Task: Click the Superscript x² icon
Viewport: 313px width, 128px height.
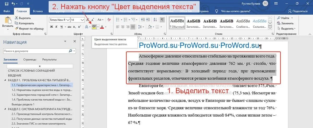Action: (x=80, y=27)
